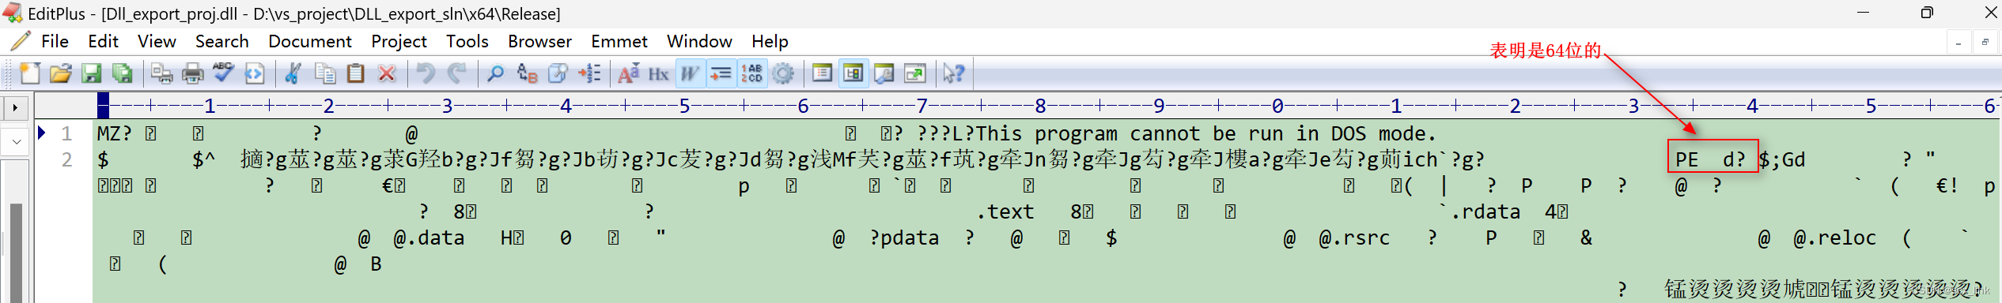2002x303 pixels.
Task: Open Preferences with the gear icon
Action: click(x=783, y=73)
